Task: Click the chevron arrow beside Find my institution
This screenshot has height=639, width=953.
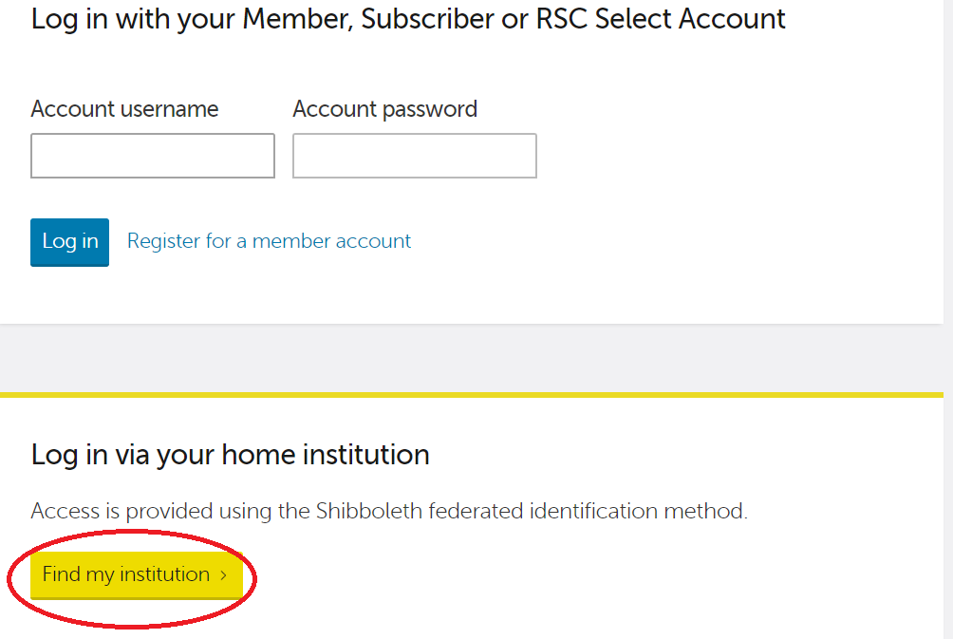Action: [x=224, y=575]
